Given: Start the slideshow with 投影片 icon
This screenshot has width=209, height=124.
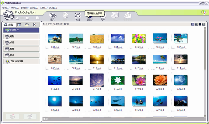Looking at the screenshot, I should coord(90,17).
